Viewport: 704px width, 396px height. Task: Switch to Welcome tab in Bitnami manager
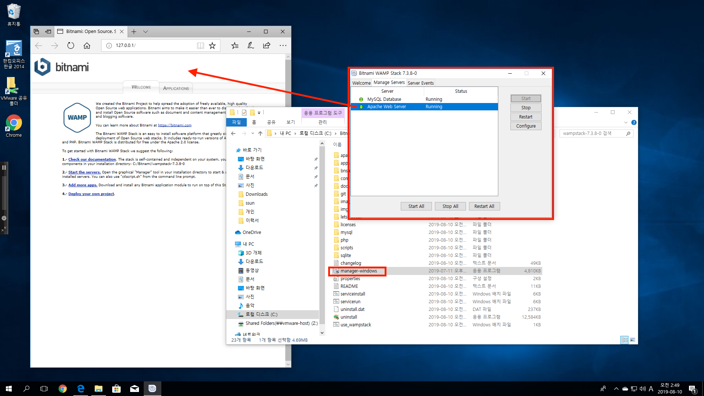coord(361,83)
